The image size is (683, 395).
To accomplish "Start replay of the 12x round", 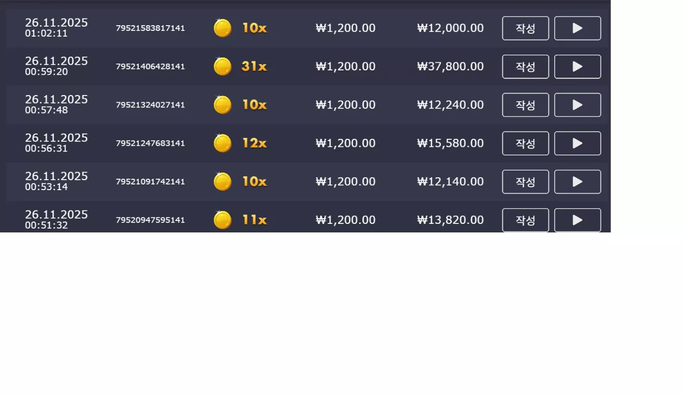I will coord(577,144).
